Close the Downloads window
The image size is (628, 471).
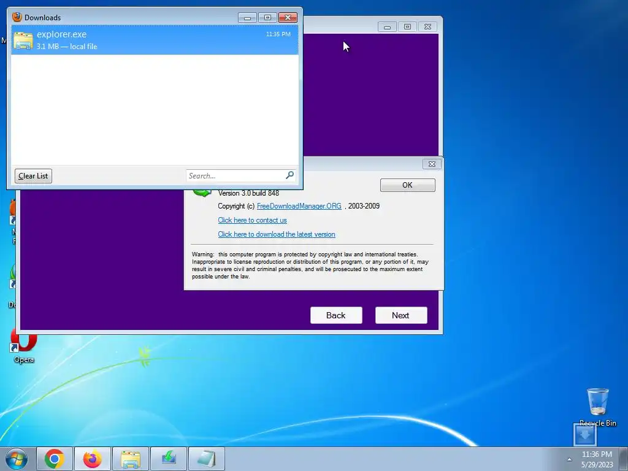(x=288, y=18)
